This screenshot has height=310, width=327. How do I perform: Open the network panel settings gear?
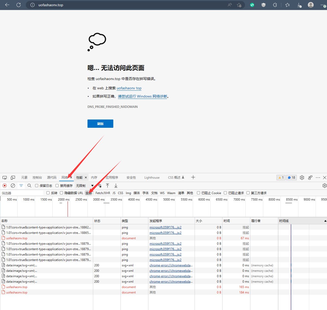[x=325, y=186]
